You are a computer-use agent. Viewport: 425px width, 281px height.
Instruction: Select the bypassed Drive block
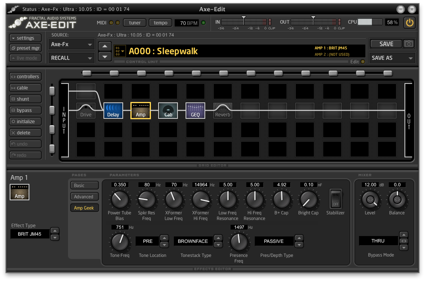86,111
